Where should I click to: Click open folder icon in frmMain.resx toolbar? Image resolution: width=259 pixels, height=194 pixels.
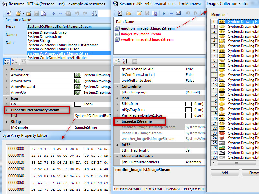[129, 13]
